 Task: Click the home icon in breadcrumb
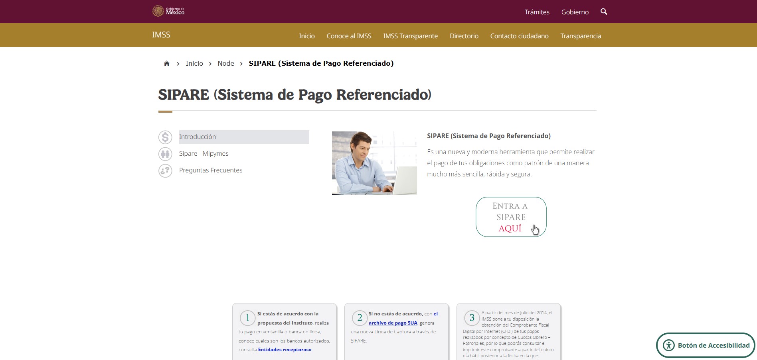pyautogui.click(x=167, y=64)
